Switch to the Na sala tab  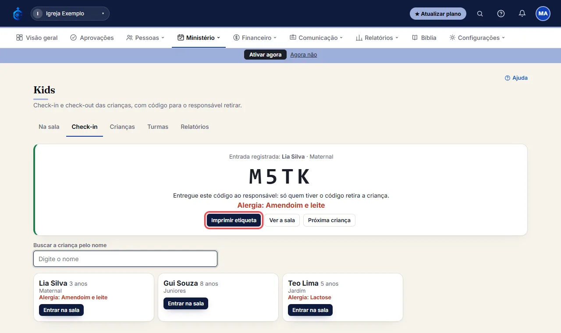click(x=49, y=127)
